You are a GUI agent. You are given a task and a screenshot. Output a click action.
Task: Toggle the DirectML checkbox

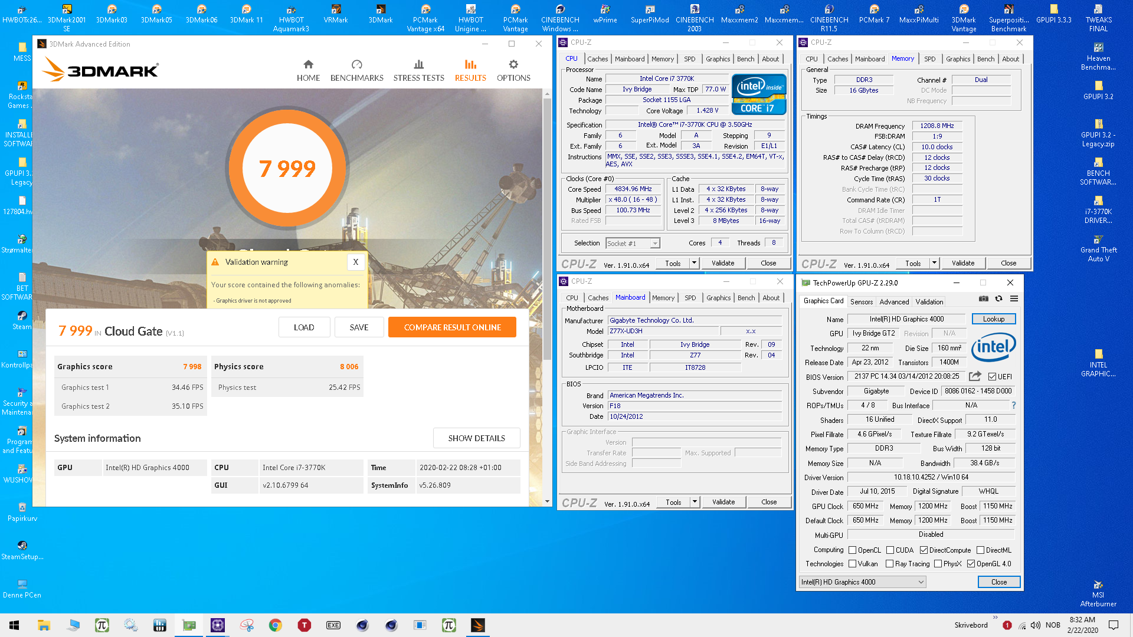click(x=980, y=550)
